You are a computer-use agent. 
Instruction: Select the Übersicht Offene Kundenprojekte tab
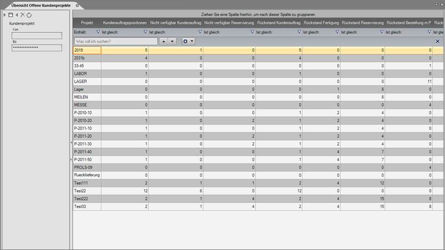[38, 4]
